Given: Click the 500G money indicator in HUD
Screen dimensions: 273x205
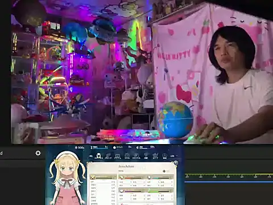Looking at the screenshot, I should 80,147.
